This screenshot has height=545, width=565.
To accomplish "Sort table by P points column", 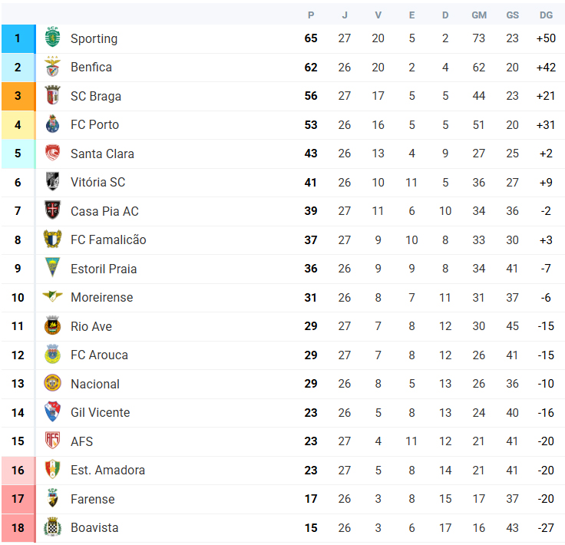I will [311, 15].
